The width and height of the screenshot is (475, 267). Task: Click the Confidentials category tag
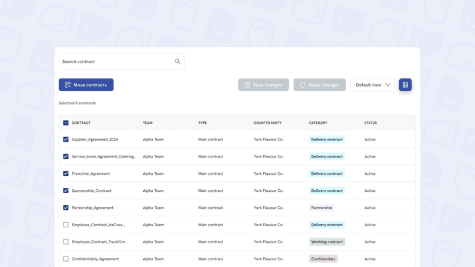323,259
